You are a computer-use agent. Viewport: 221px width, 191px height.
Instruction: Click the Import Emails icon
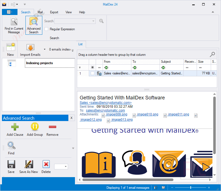click(30, 47)
